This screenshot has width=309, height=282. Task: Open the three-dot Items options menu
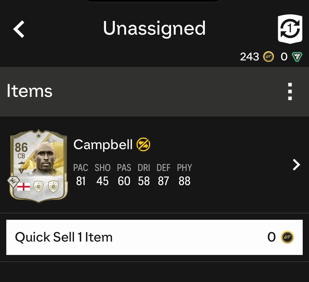click(x=290, y=91)
